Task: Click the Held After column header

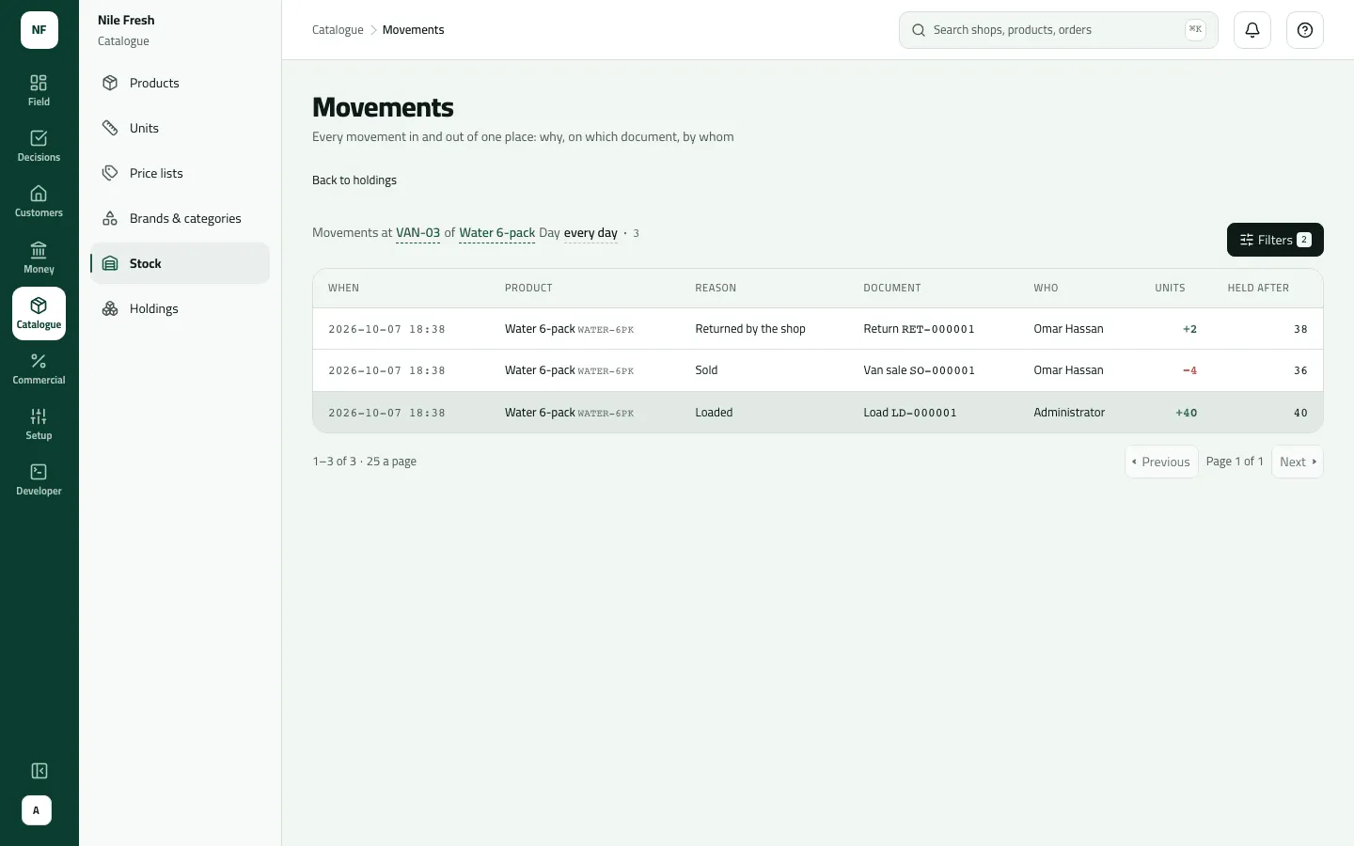Action: [1258, 288]
